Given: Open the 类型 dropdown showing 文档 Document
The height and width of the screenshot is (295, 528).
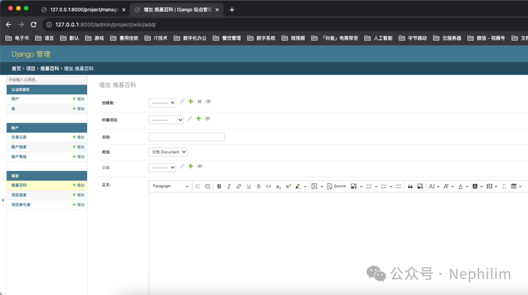Looking at the screenshot, I should coord(168,152).
